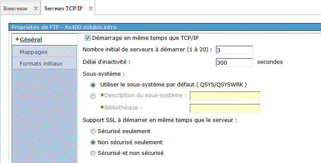Click the Propriétés de FTP title bar

click(165, 27)
